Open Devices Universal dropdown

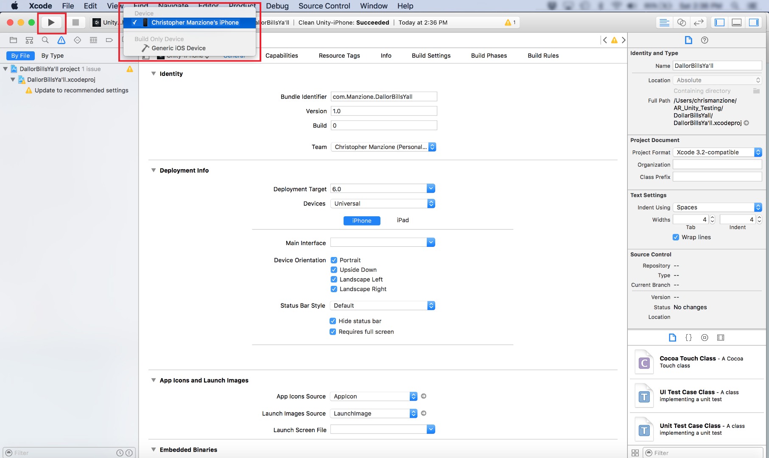tap(383, 204)
